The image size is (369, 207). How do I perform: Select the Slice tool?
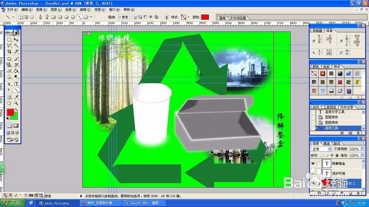pos(16,51)
